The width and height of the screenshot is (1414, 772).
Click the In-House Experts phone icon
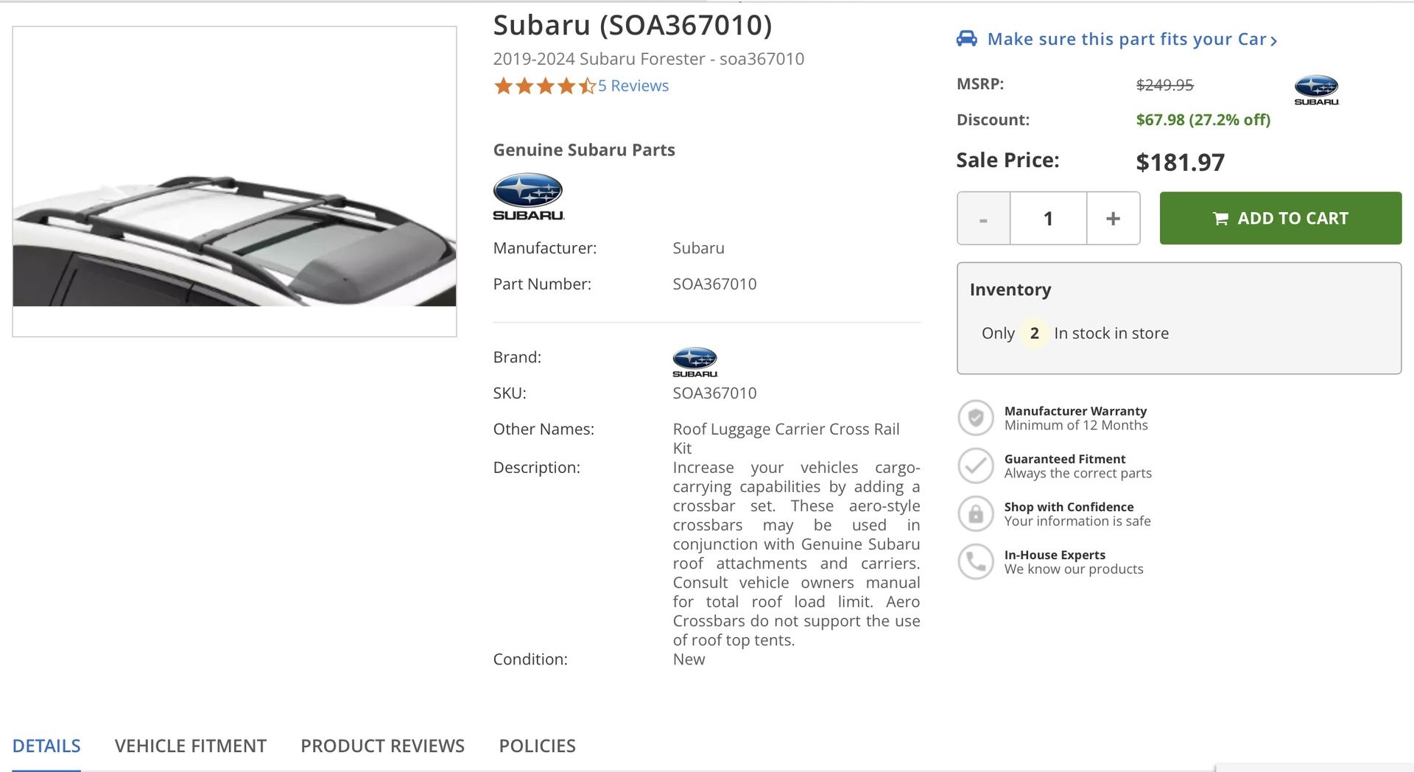pyautogui.click(x=976, y=561)
